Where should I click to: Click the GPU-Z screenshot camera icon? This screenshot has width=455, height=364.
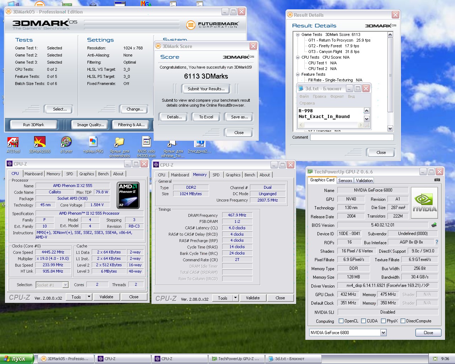437,180
